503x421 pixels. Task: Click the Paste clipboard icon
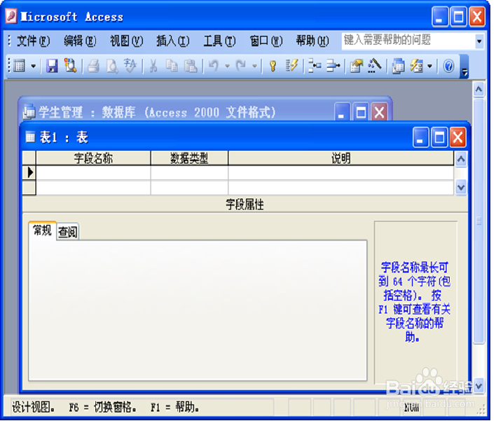pos(191,66)
